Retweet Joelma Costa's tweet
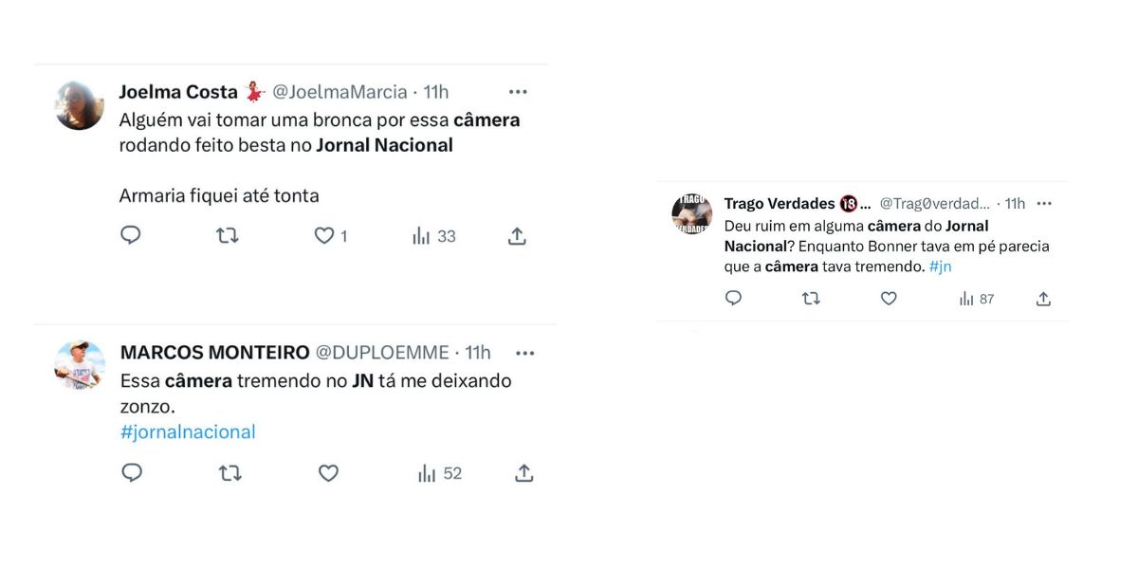The width and height of the screenshot is (1138, 569). tap(228, 236)
